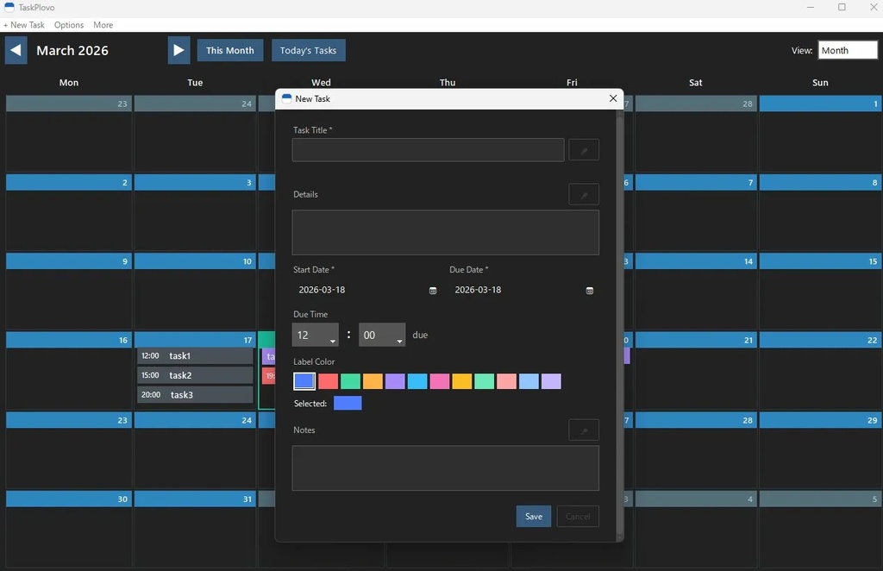Click the New Task dialog vertical scrollbar

point(620,325)
